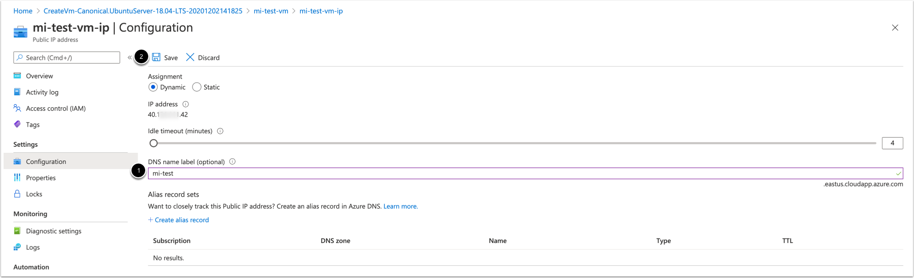This screenshot has height=278, width=914.
Task: Open Access control (IAM) icon
Action: 17,108
